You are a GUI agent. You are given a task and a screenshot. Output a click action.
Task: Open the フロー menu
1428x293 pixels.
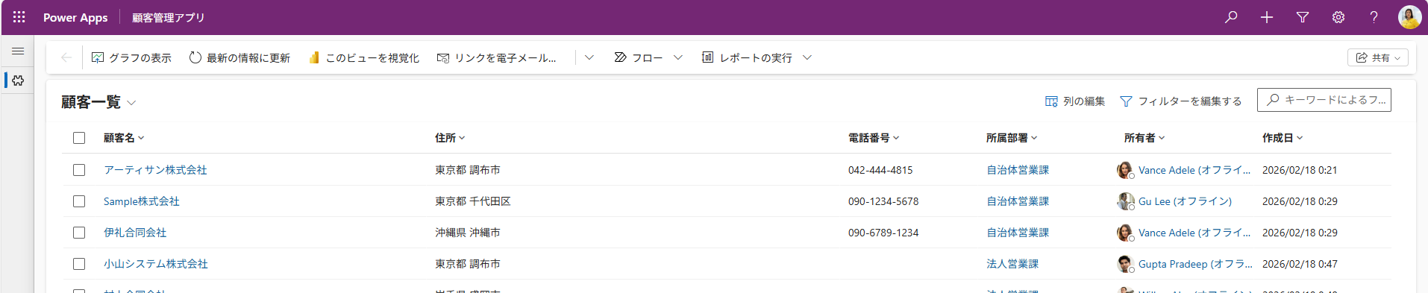click(x=639, y=57)
